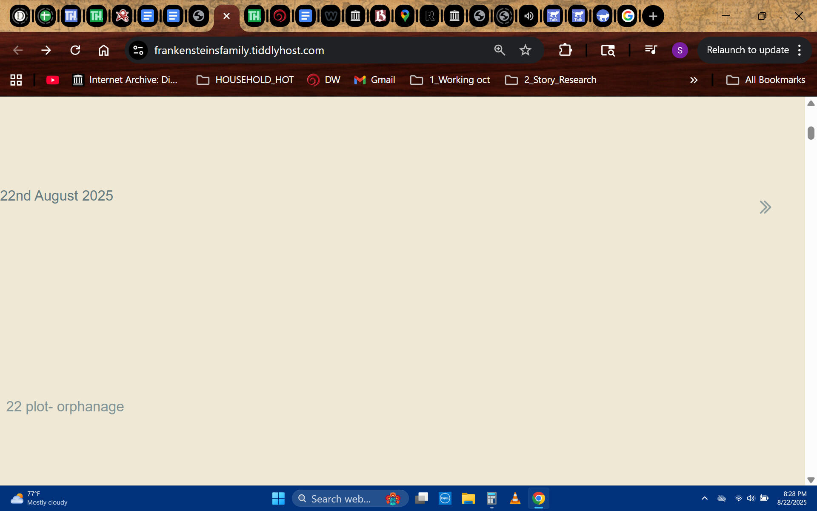The width and height of the screenshot is (817, 511).
Task: Show sidebar with double chevron
Action: [765, 207]
